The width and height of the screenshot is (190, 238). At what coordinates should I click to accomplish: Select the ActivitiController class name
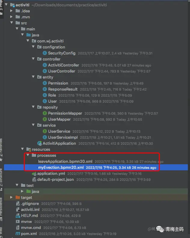(x=63, y=65)
